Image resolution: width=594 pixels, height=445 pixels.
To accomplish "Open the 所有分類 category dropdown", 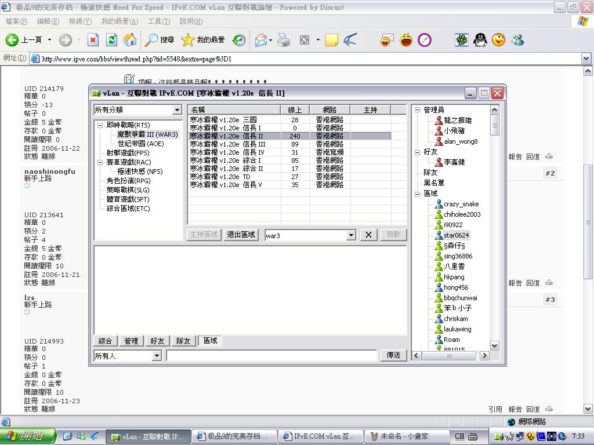I will (x=177, y=110).
